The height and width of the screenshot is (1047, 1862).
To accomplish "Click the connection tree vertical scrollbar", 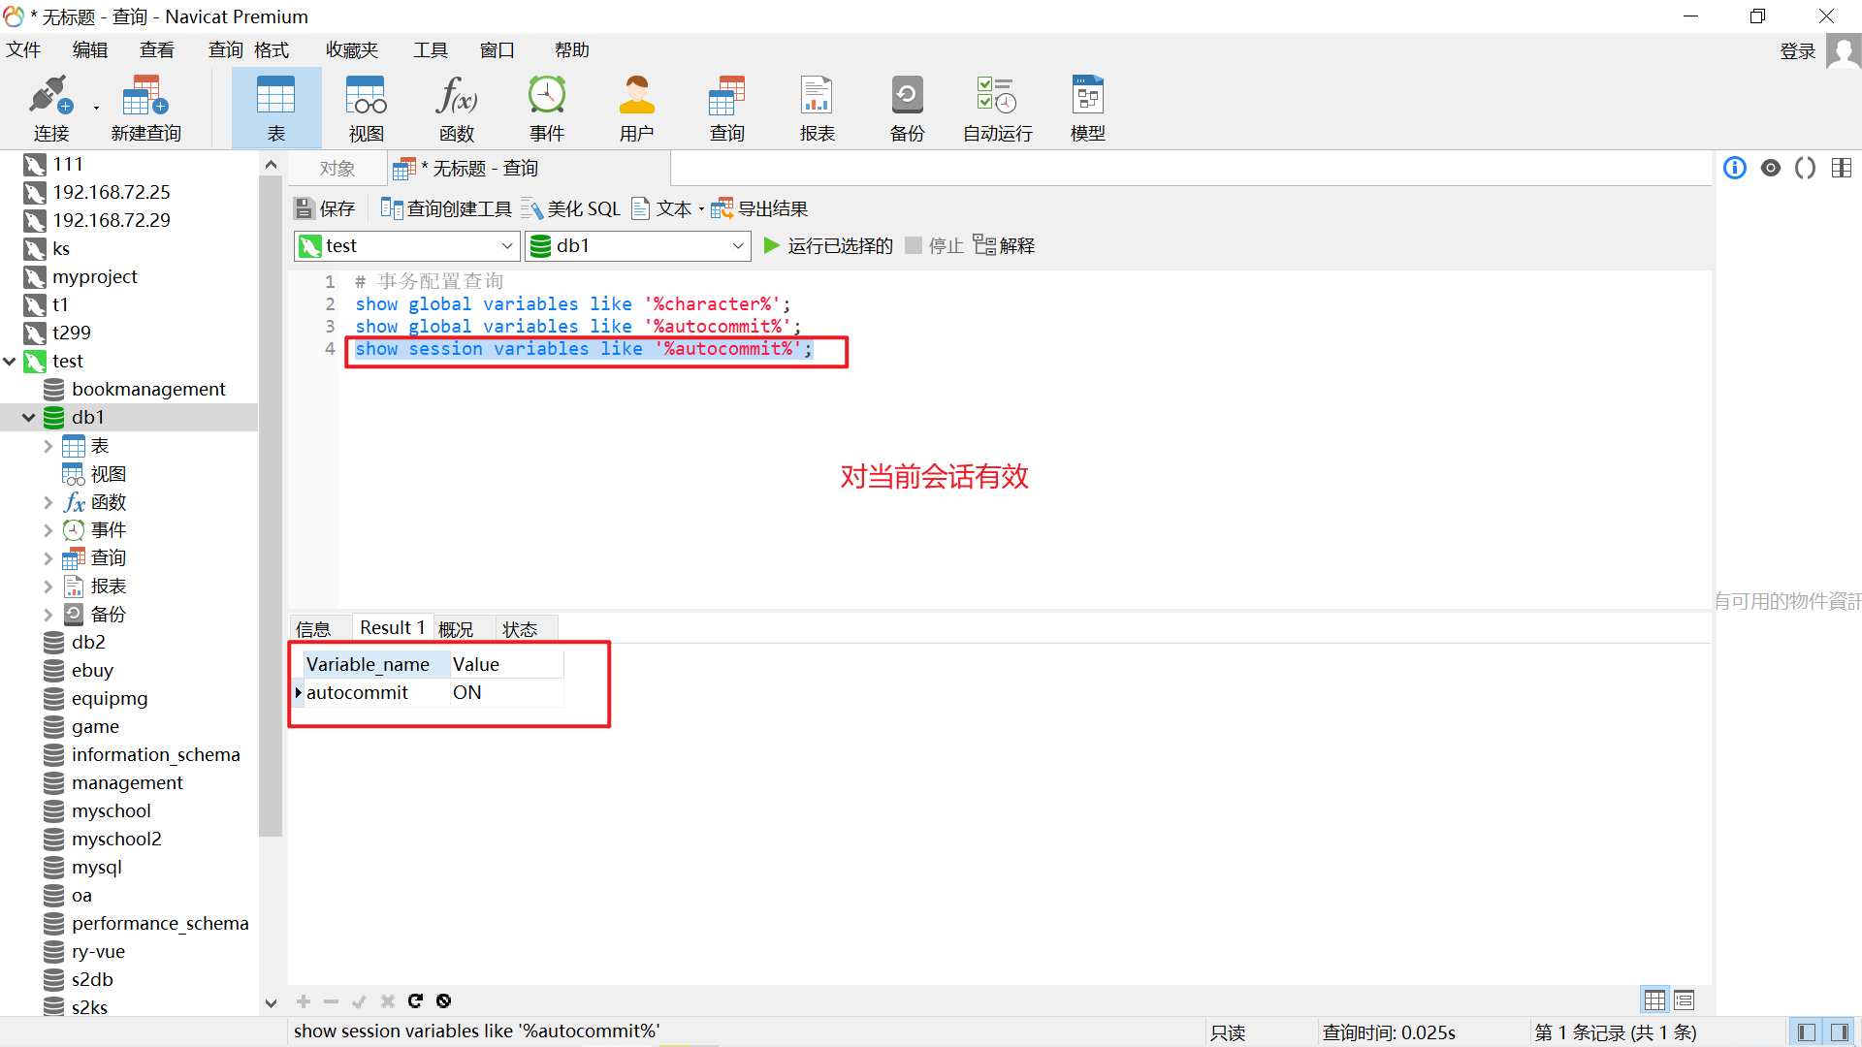I will pyautogui.click(x=271, y=504).
